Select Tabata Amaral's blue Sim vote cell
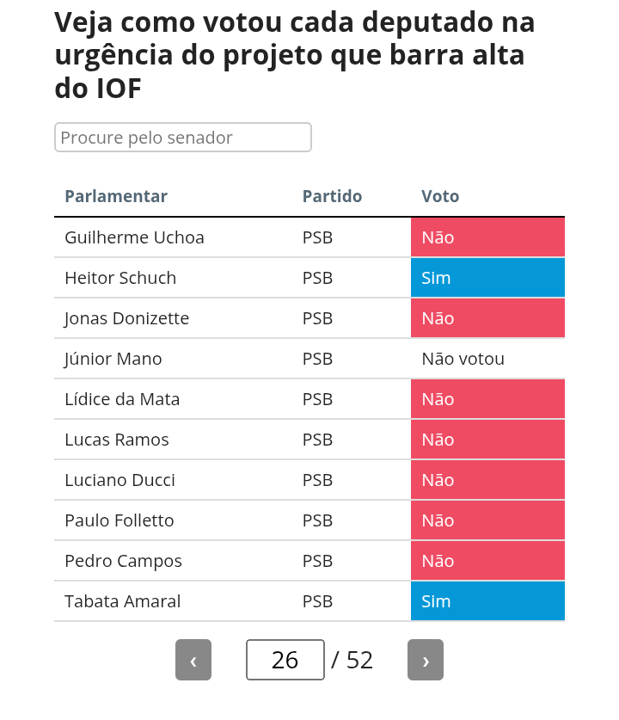619x720 pixels. (x=487, y=601)
